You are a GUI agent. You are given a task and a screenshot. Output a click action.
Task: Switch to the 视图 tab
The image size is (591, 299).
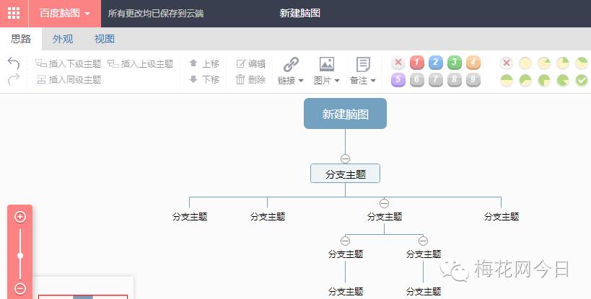(x=105, y=39)
